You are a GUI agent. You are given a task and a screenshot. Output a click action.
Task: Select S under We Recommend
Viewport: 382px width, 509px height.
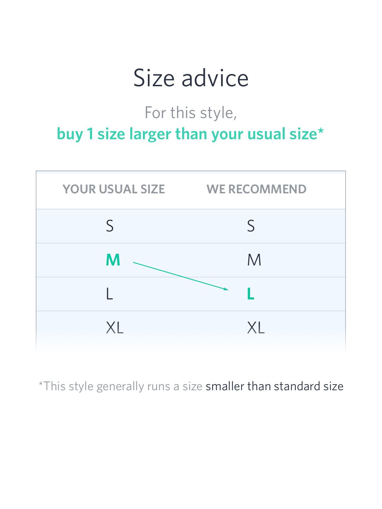(251, 226)
